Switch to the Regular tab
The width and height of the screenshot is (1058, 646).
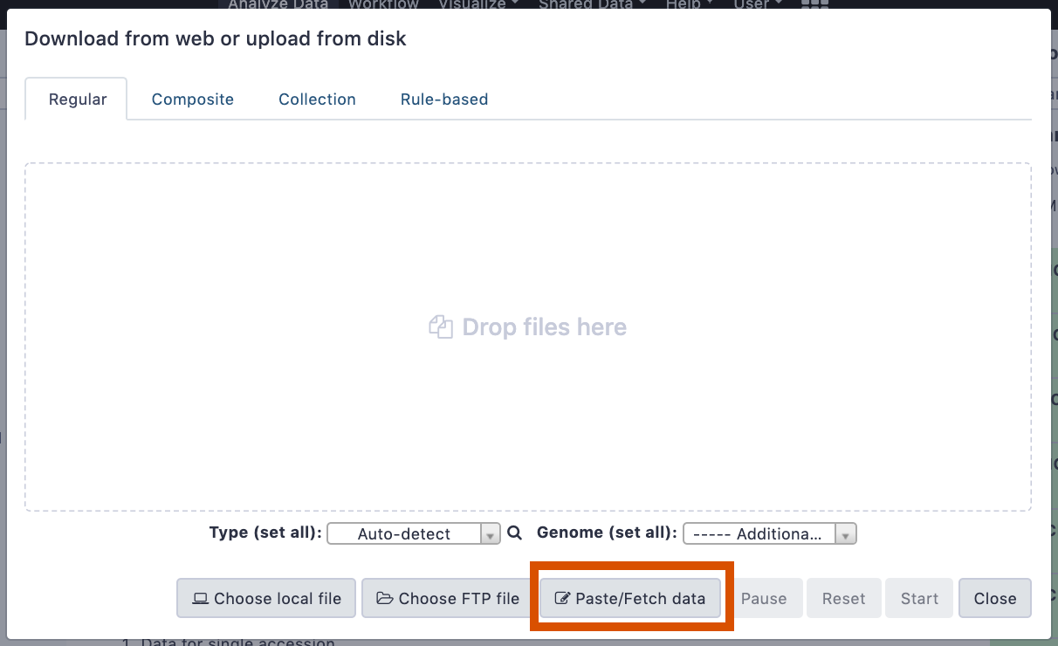[78, 100]
